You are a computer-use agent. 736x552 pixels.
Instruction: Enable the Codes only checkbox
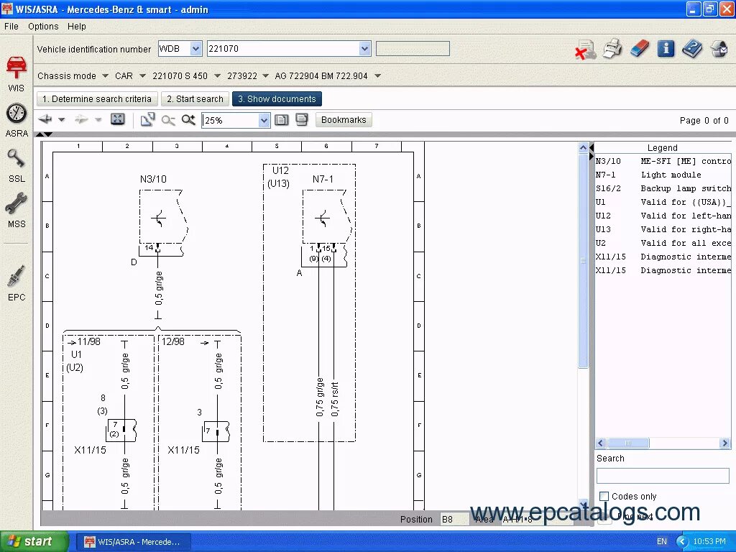tap(604, 496)
